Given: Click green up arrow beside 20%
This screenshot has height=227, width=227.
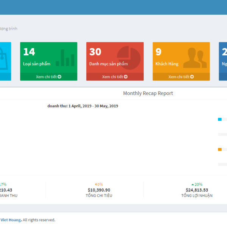Looking at the screenshot, I should (193, 184).
